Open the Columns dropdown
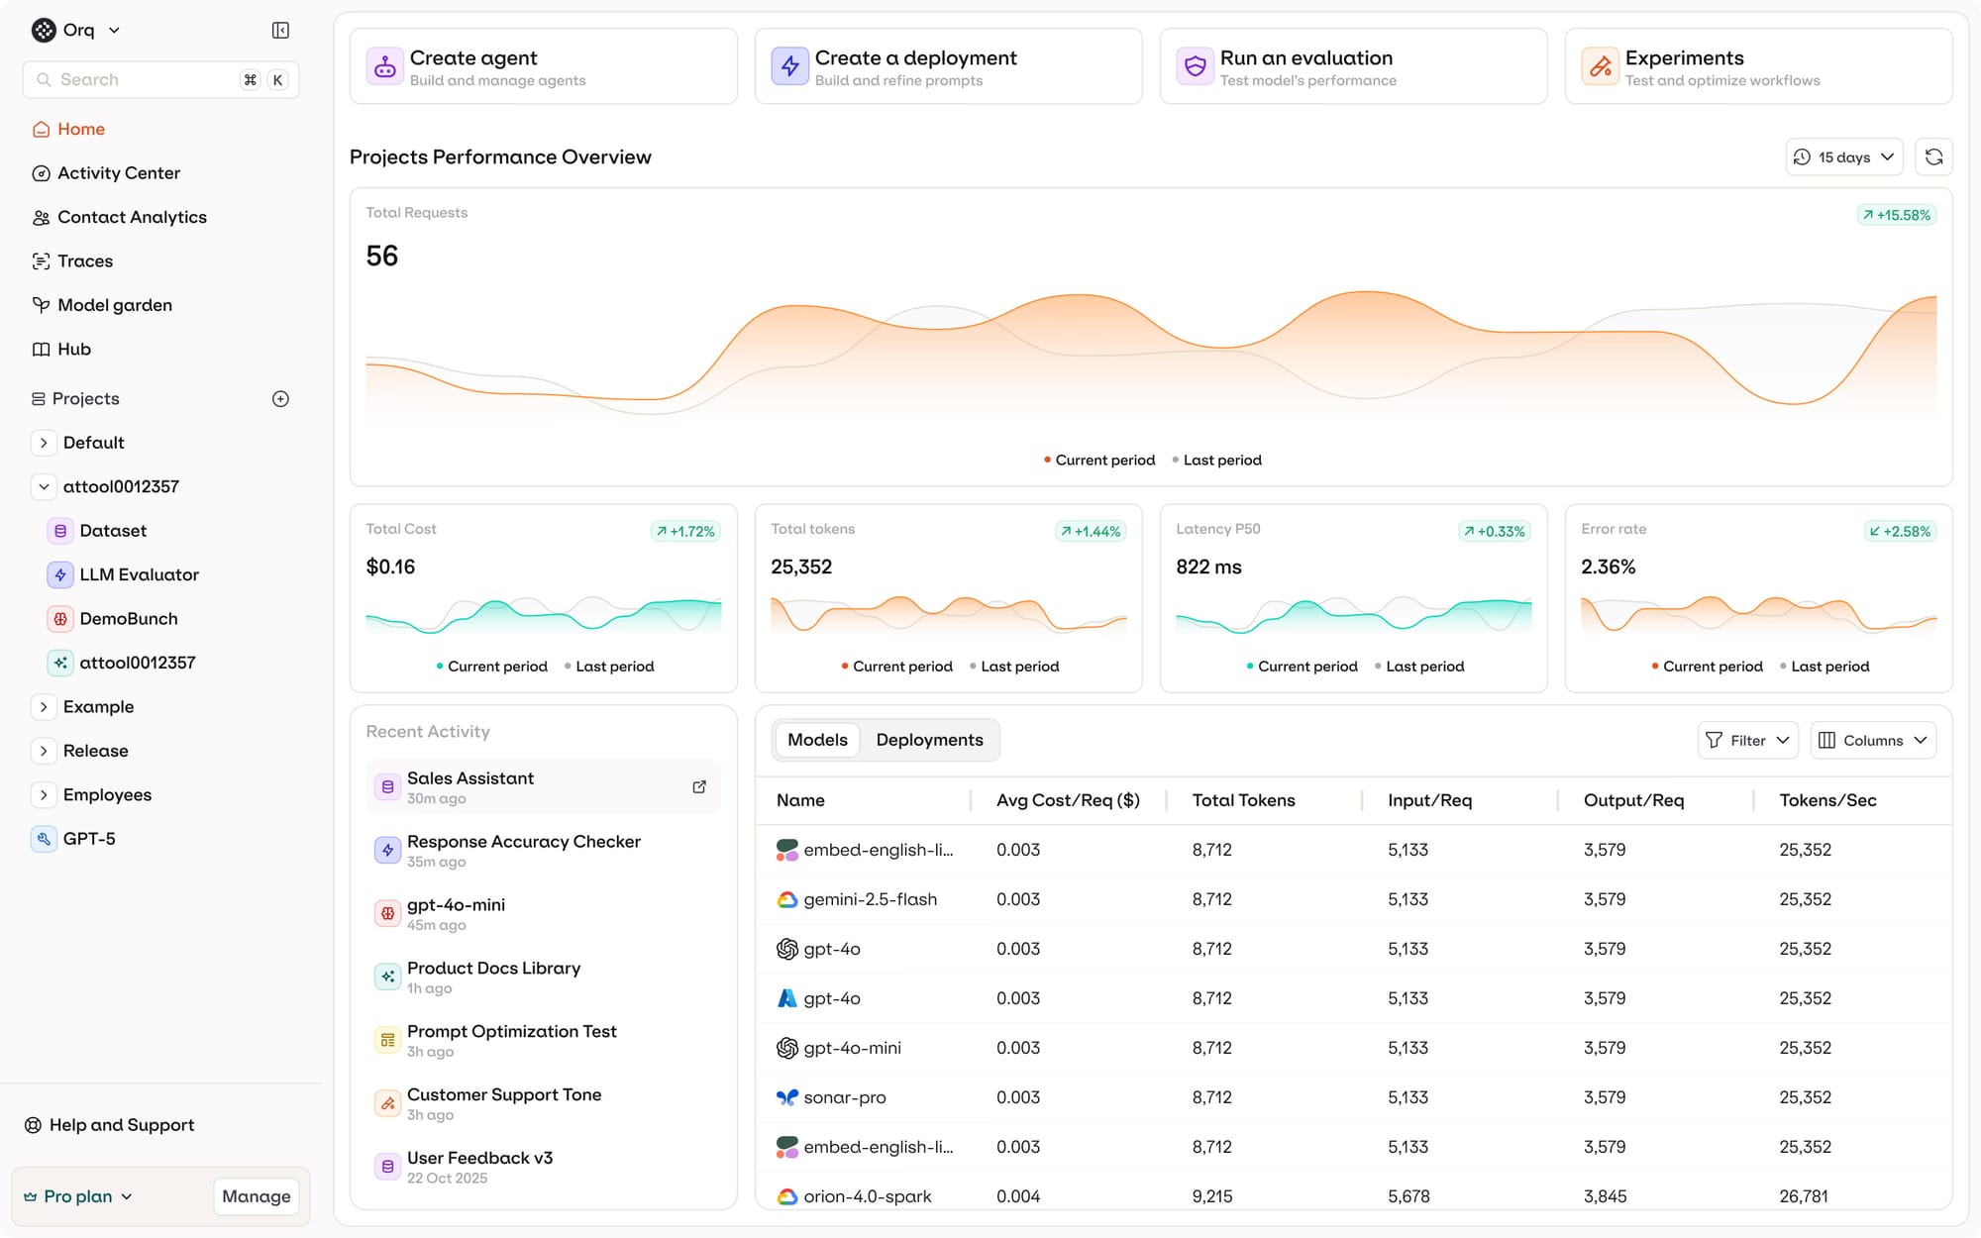The width and height of the screenshot is (1981, 1238). 1873,741
